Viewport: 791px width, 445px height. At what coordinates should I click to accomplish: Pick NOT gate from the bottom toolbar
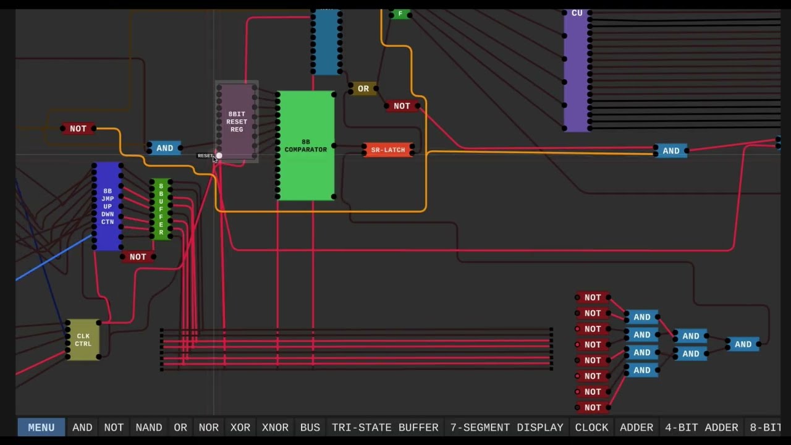[x=114, y=427]
